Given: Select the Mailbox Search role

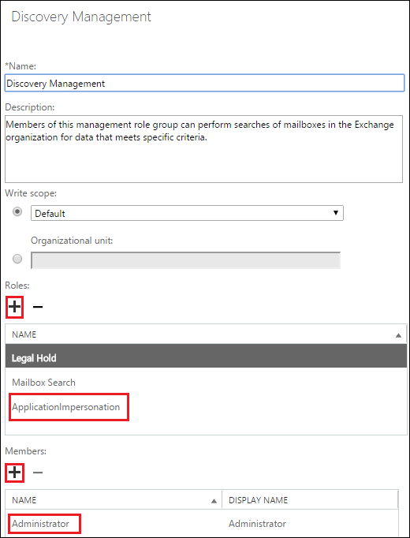Looking at the screenshot, I should (43, 383).
